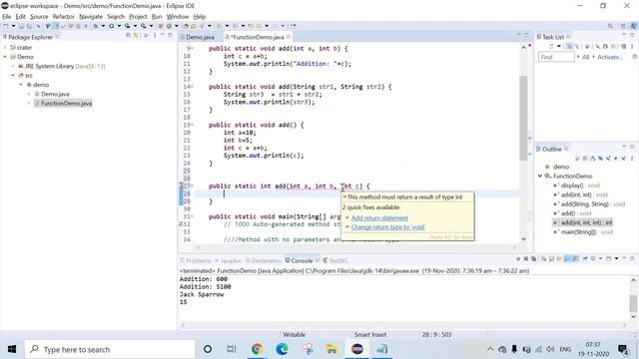This screenshot has height=359, width=639.
Task: Click the Search magnifier icon at toolbar right
Action: [610, 26]
